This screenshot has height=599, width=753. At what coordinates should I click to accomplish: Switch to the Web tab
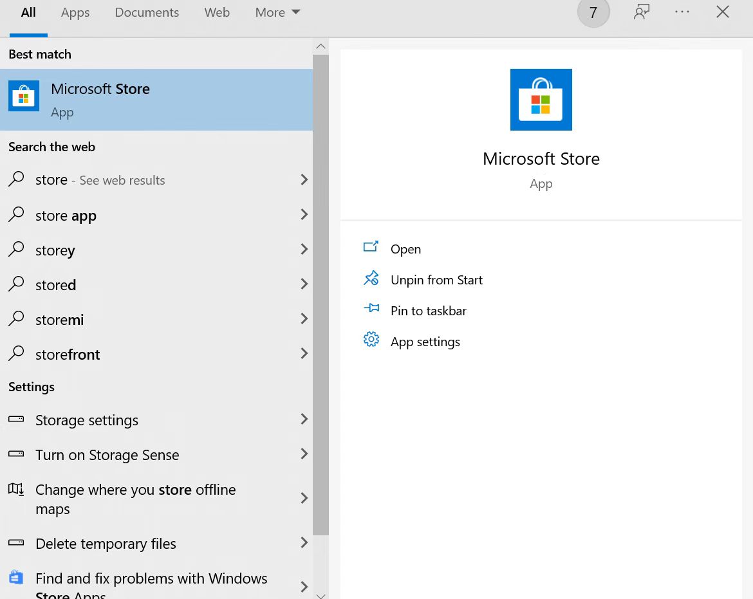click(x=217, y=12)
